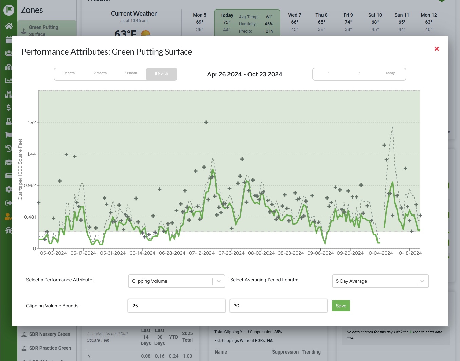Open the flask icon in the sidebar
The height and width of the screenshot is (361, 460).
pos(9,121)
